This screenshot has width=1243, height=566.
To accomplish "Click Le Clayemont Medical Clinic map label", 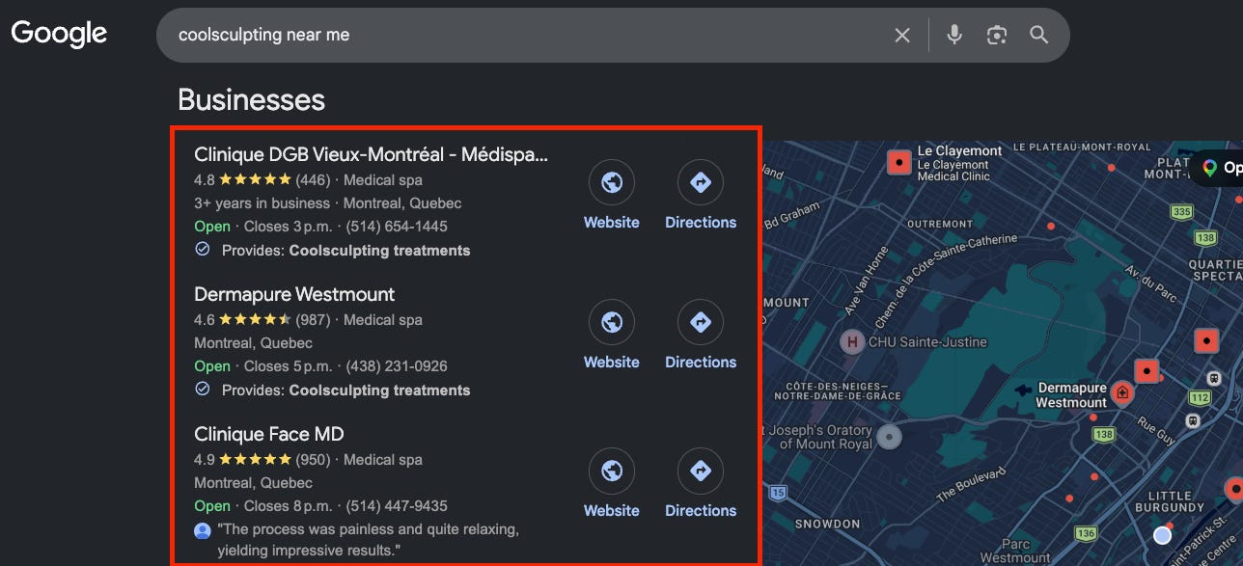I will [960, 164].
